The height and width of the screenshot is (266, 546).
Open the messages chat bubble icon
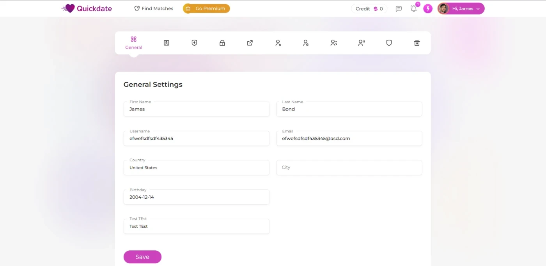(x=399, y=9)
